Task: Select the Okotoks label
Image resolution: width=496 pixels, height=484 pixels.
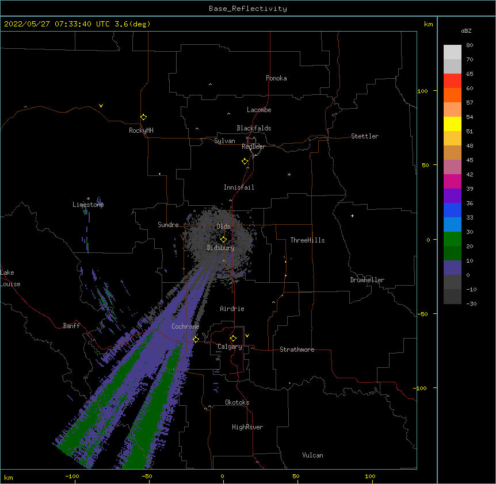Action: [x=237, y=402]
